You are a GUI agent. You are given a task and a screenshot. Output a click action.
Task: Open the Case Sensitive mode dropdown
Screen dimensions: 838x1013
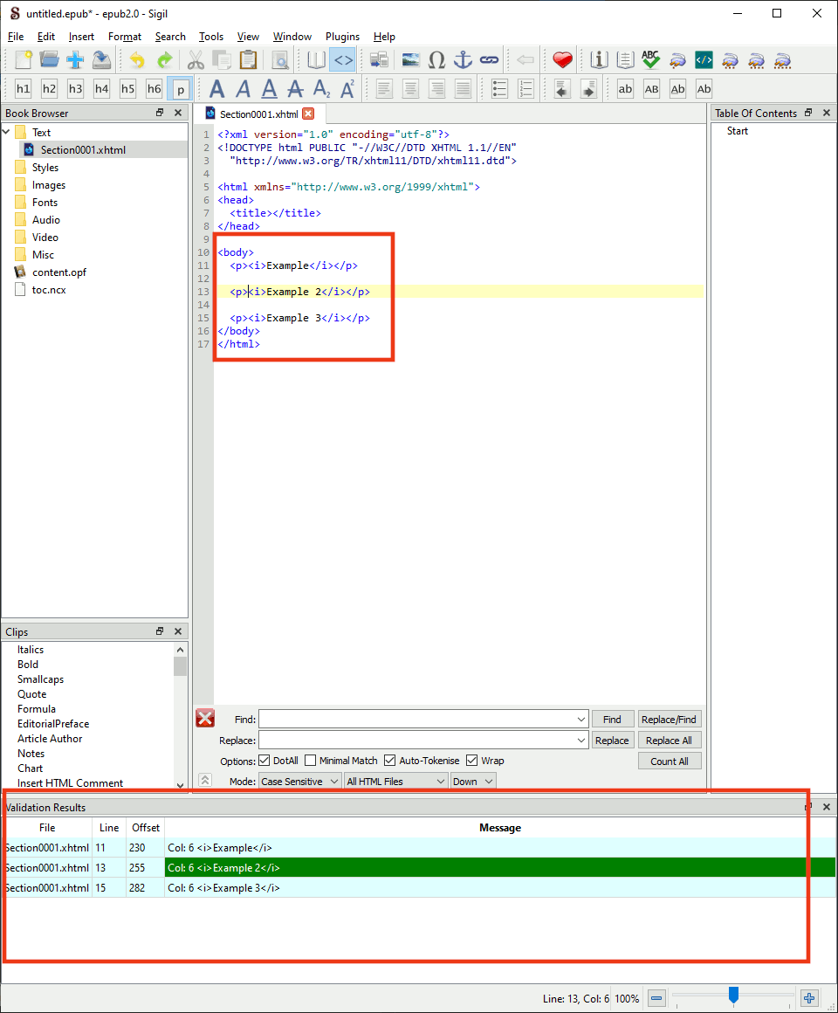point(300,781)
